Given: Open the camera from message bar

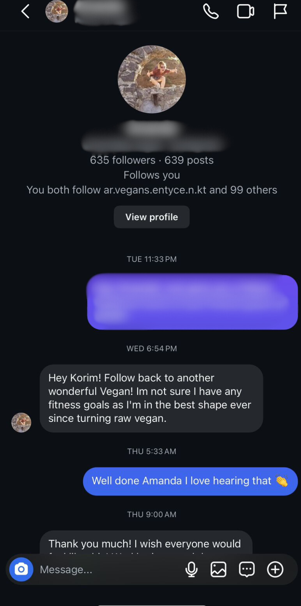Looking at the screenshot, I should 21,569.
